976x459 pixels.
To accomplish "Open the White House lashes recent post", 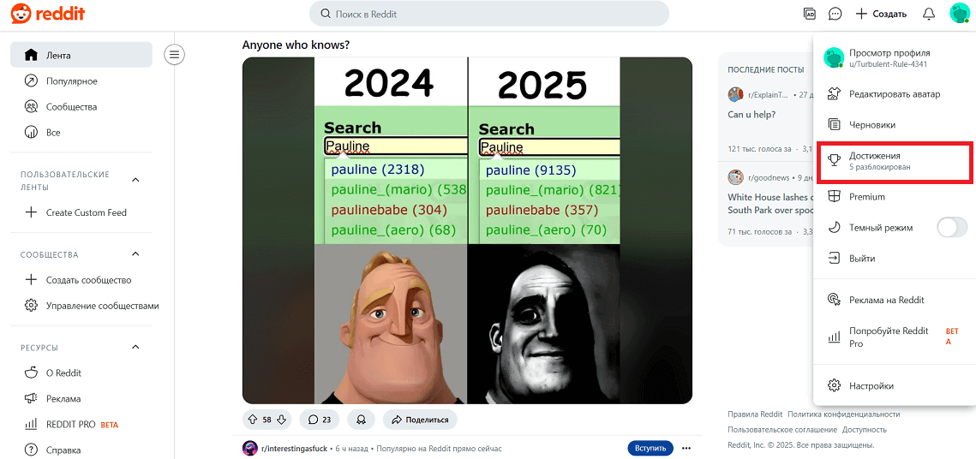I will click(x=772, y=203).
